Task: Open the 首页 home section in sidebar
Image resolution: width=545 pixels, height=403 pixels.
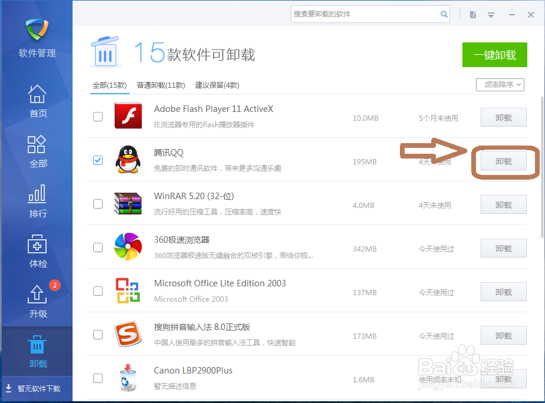Action: 38,101
